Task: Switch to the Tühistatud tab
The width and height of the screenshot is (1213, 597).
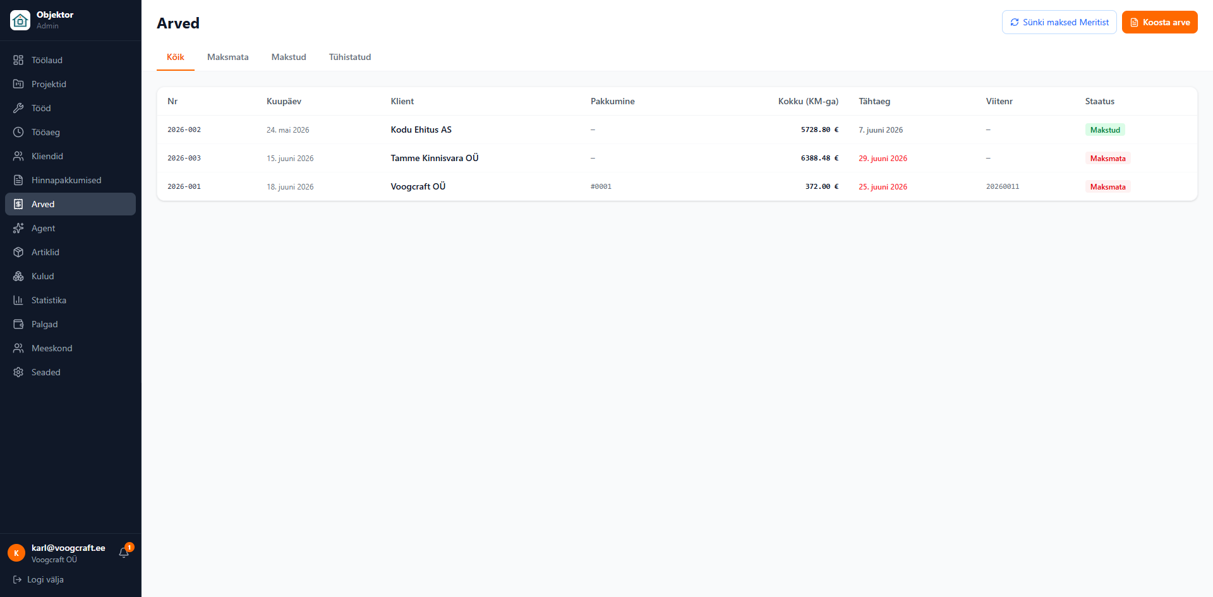Action: point(350,57)
